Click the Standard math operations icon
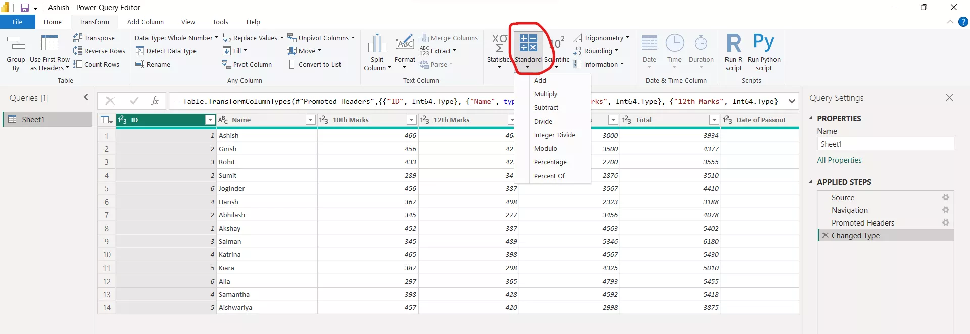 tap(528, 43)
